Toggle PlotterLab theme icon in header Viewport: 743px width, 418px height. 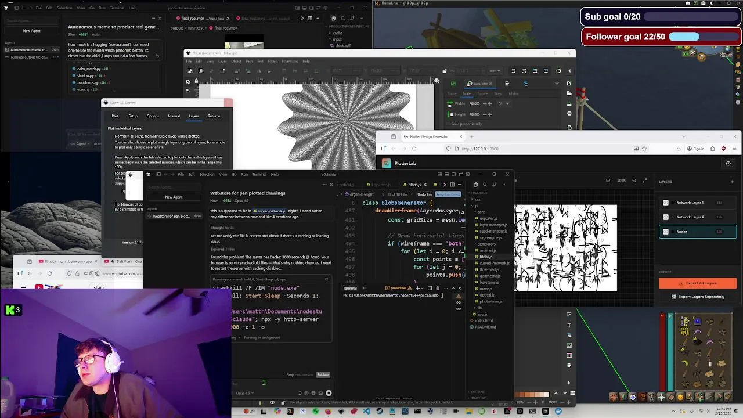coord(728,164)
